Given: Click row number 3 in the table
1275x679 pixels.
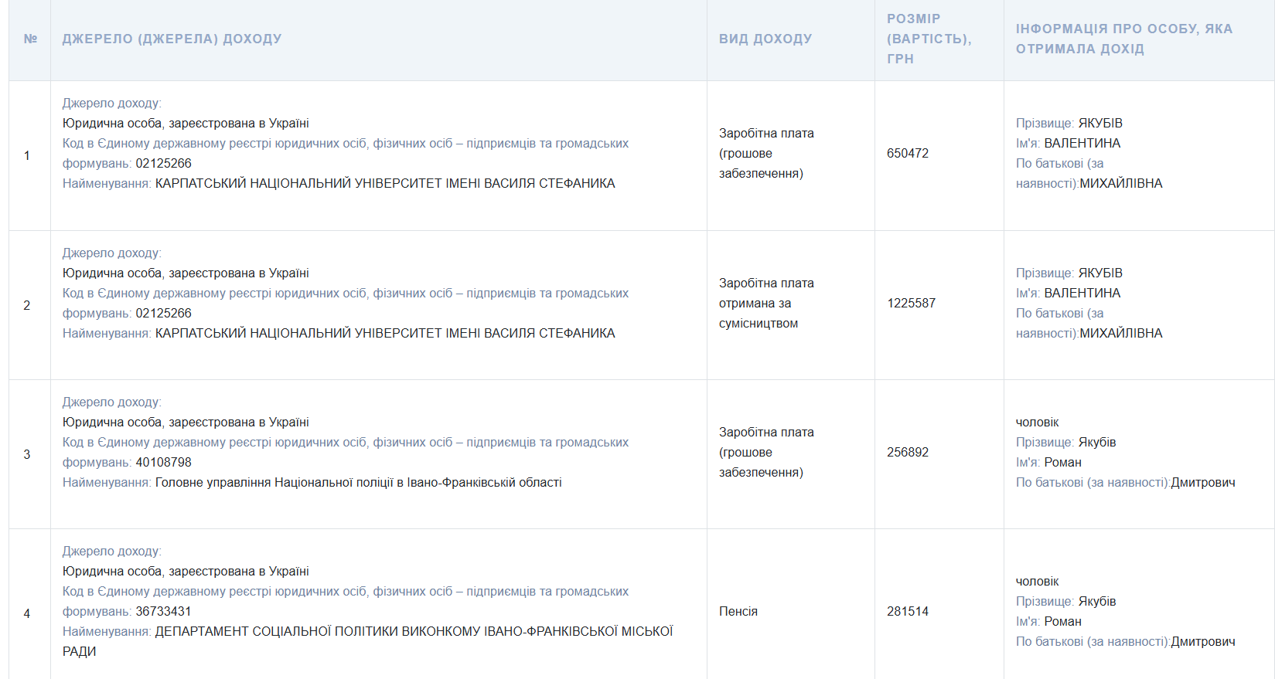Looking at the screenshot, I should 27,454.
